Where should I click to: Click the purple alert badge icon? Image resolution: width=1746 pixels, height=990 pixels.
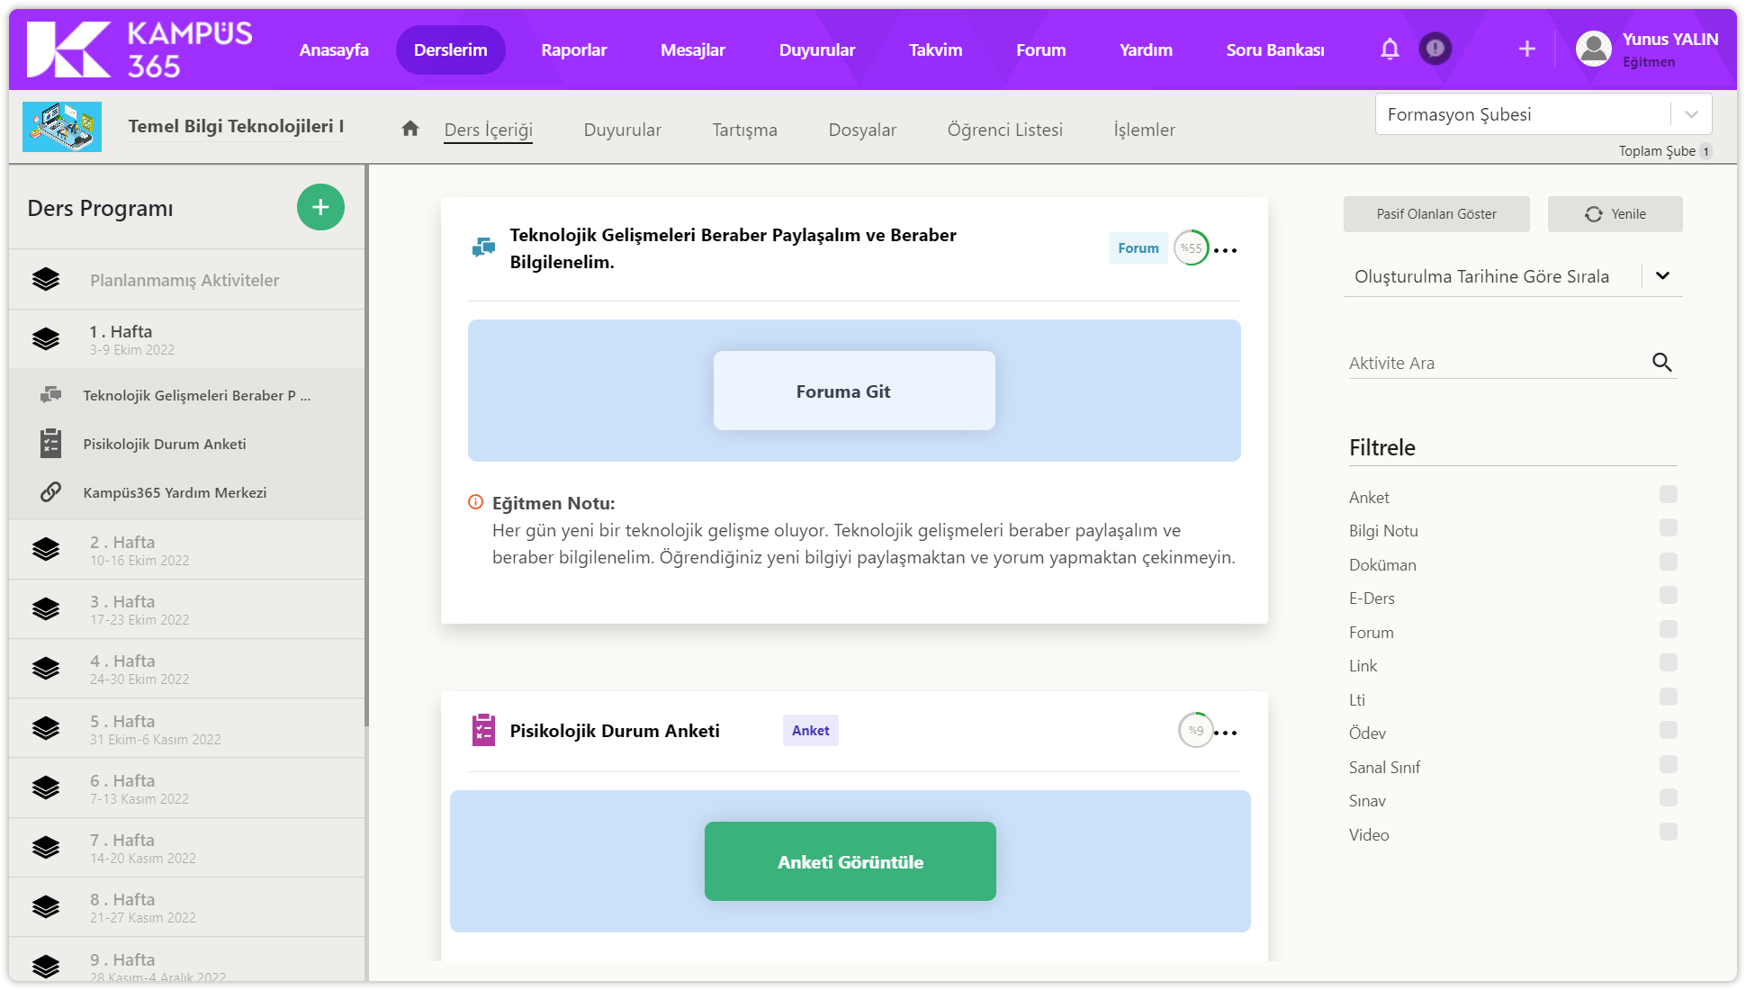pos(1435,49)
